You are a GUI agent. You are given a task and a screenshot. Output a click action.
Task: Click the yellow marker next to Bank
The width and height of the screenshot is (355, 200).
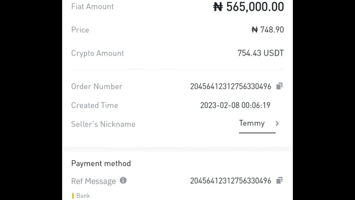click(x=73, y=196)
